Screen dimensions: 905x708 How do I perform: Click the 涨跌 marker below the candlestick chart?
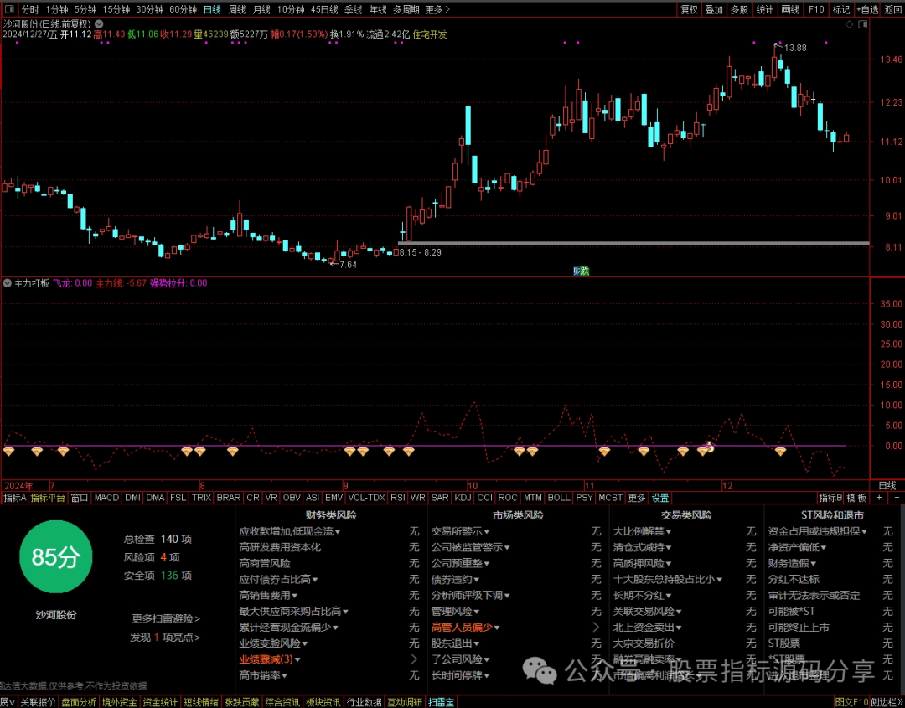click(582, 271)
